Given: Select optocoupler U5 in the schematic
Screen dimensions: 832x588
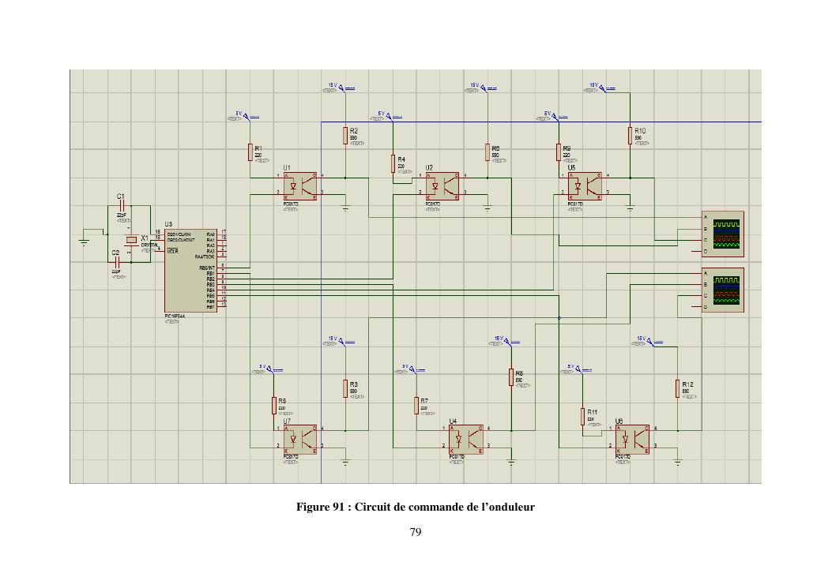Looking at the screenshot, I should (585, 187).
